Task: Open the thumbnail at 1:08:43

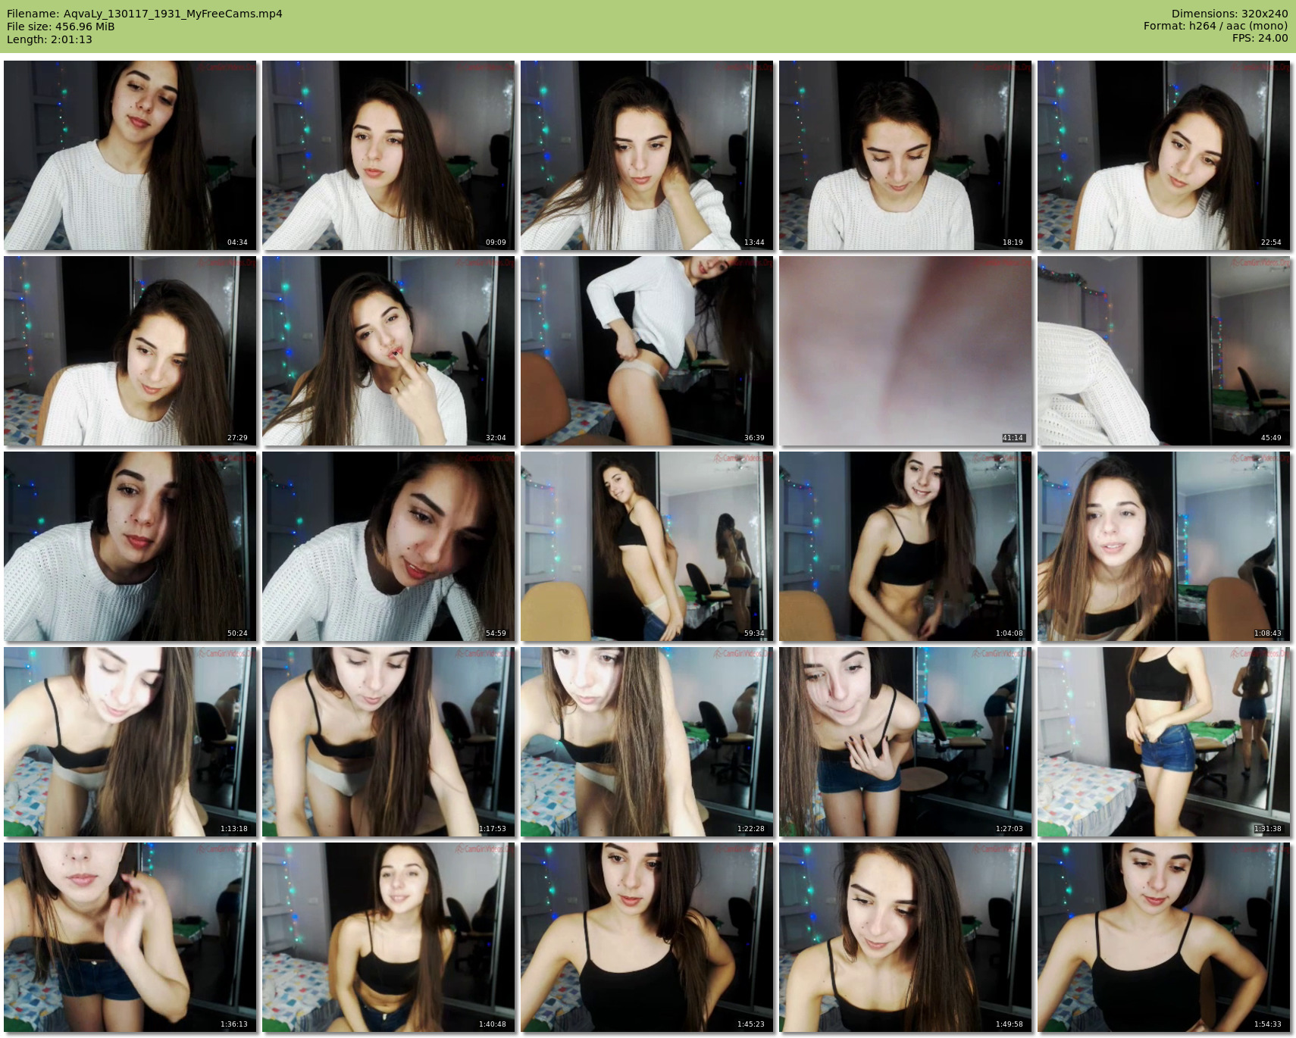Action: (x=1164, y=546)
